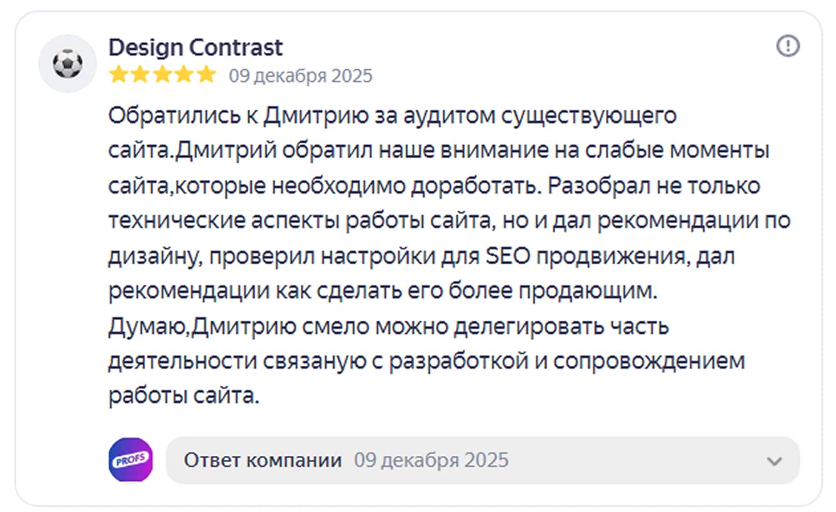
Task: Click the fifth yellow rating star
Action: pos(205,76)
